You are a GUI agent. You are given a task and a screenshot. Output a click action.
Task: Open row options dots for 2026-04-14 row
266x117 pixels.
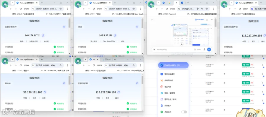tap(263, 92)
